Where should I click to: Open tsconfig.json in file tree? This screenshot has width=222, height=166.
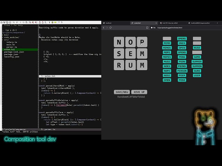(11, 57)
